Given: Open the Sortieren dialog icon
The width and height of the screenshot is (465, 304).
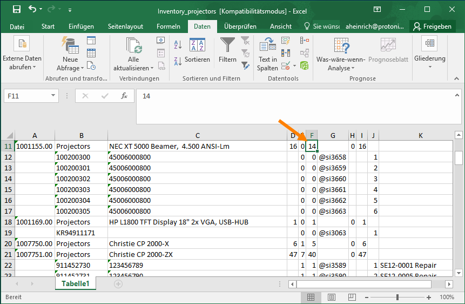Looking at the screenshot, I should pos(197,45).
